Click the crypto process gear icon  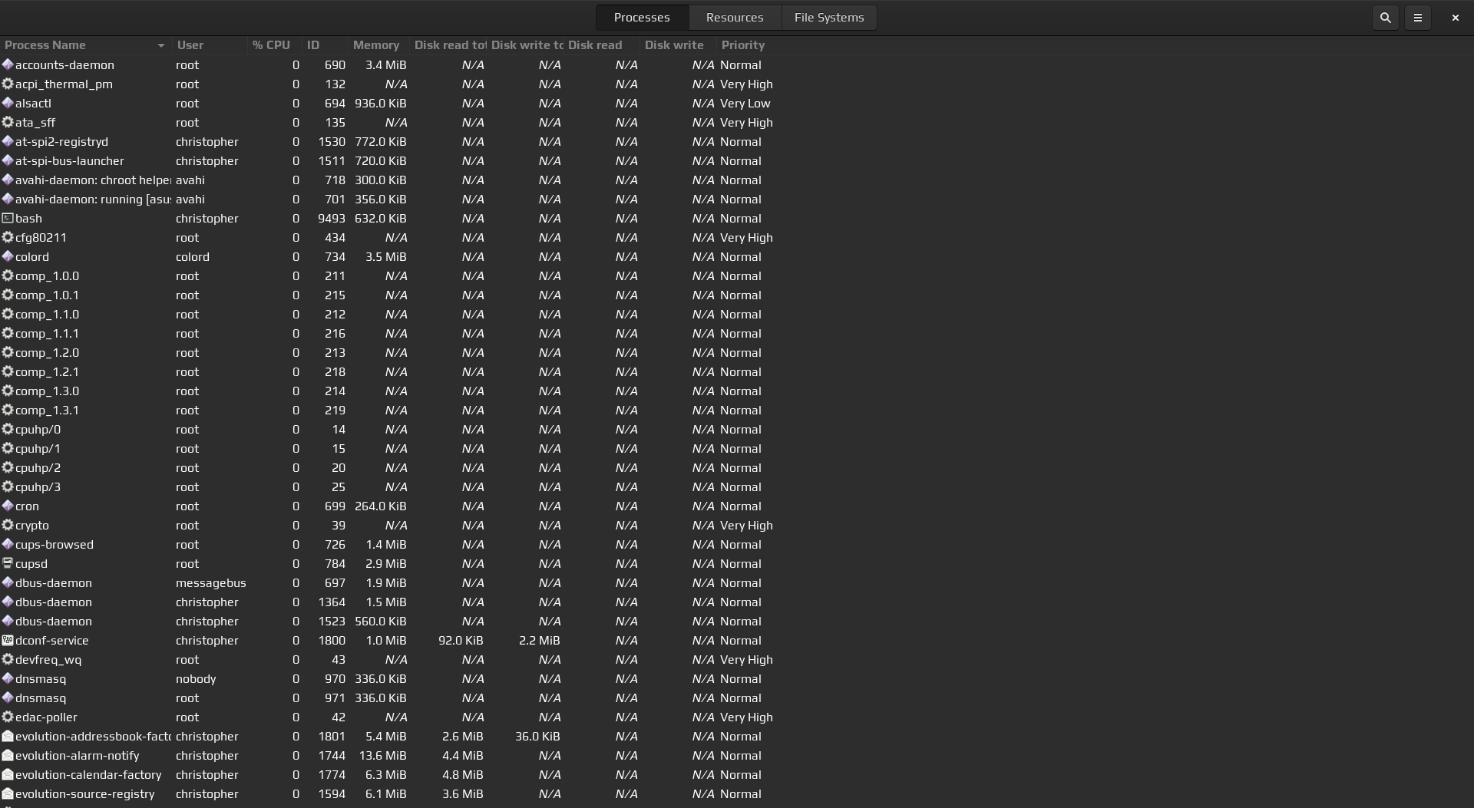[8, 525]
